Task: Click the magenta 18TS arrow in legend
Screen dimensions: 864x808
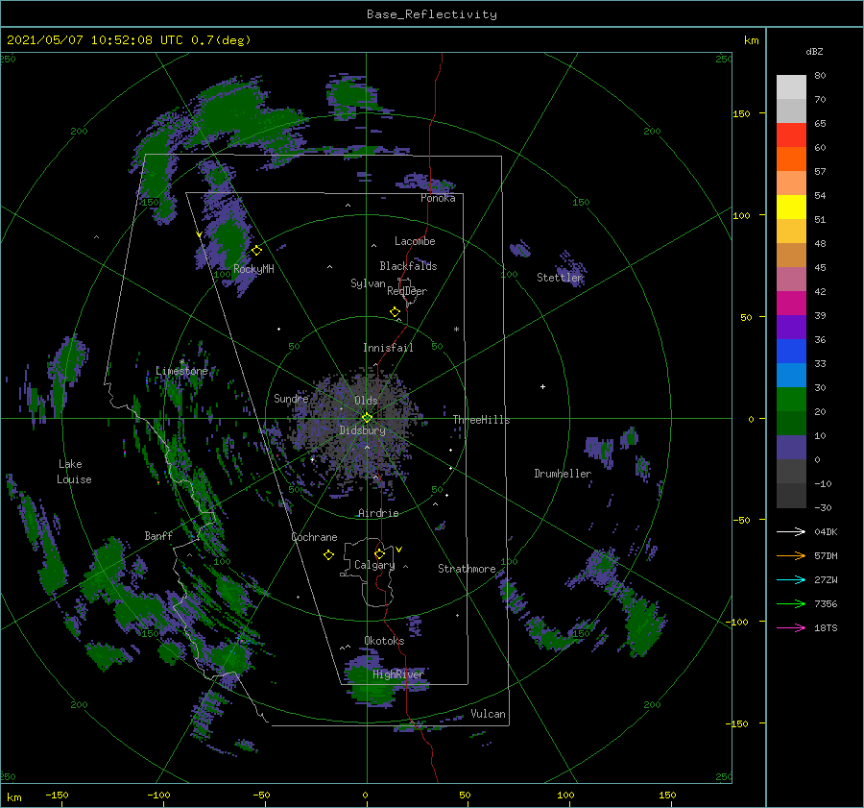Action: click(x=791, y=627)
